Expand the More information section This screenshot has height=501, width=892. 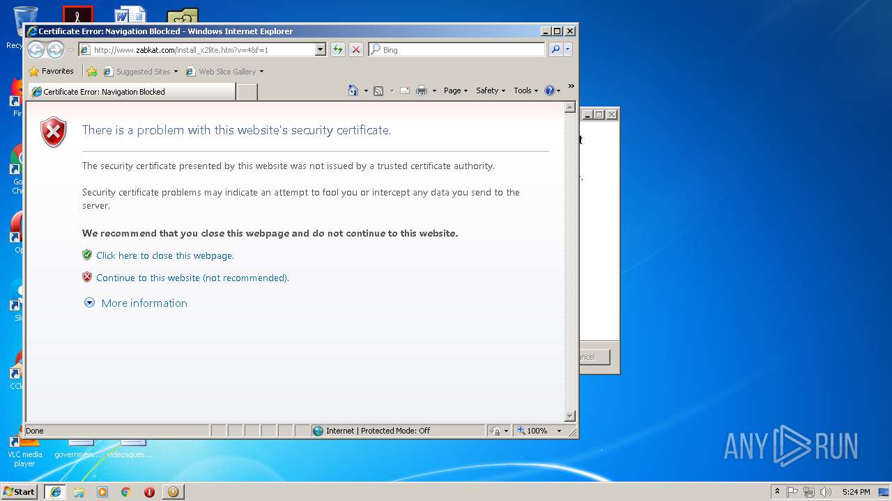click(x=136, y=303)
